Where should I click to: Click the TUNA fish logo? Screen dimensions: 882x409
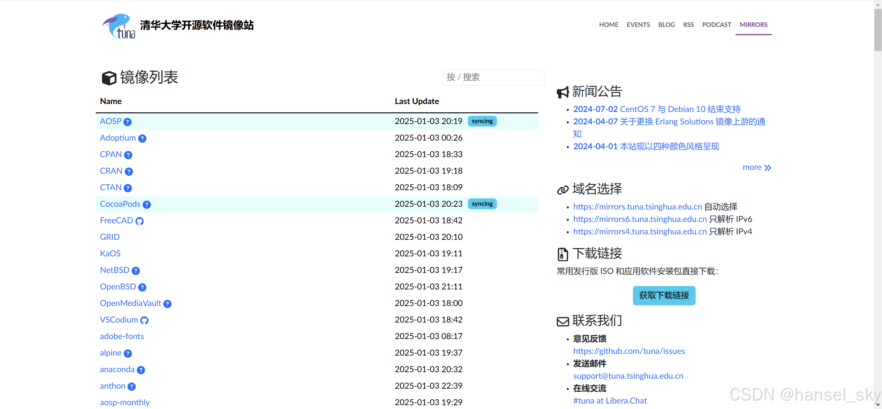click(119, 26)
